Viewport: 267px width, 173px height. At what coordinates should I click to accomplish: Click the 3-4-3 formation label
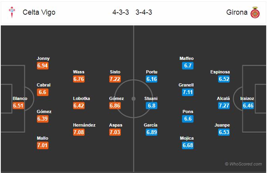click(x=144, y=12)
